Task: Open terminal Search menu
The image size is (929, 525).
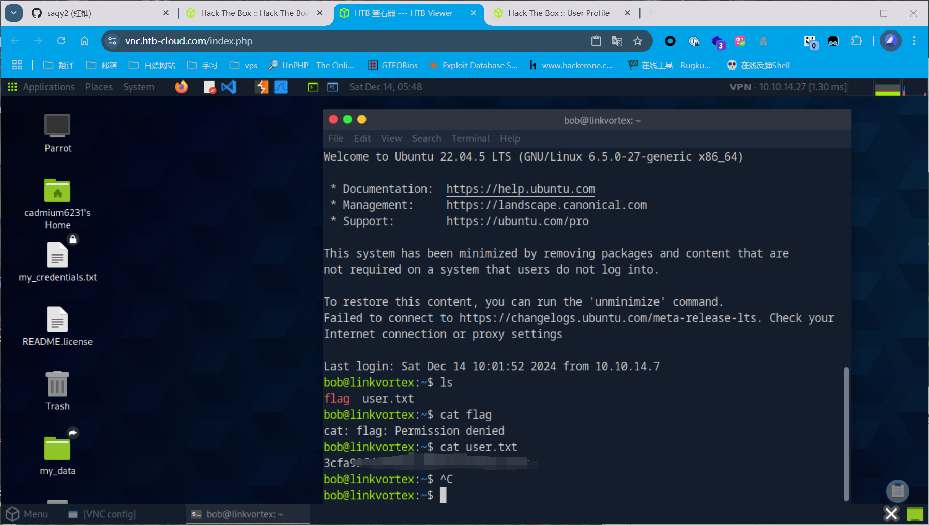Action: pyautogui.click(x=427, y=138)
